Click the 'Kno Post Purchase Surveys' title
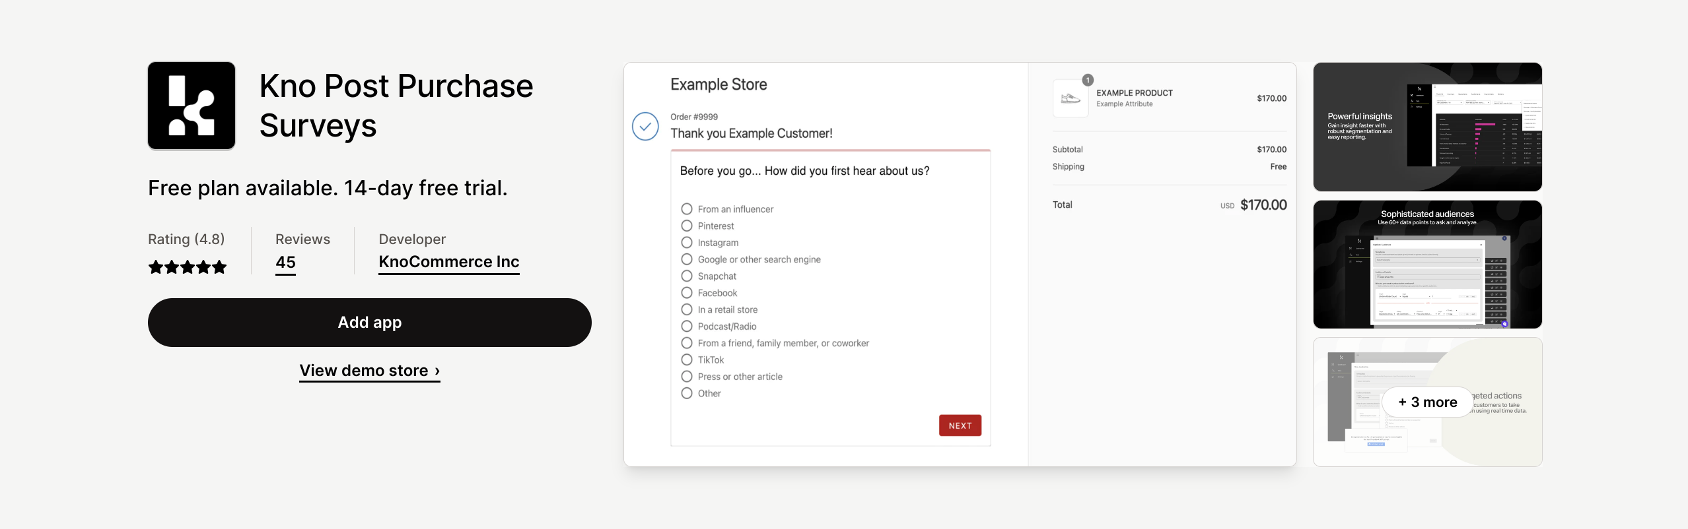Image resolution: width=1688 pixels, height=529 pixels. 396,106
